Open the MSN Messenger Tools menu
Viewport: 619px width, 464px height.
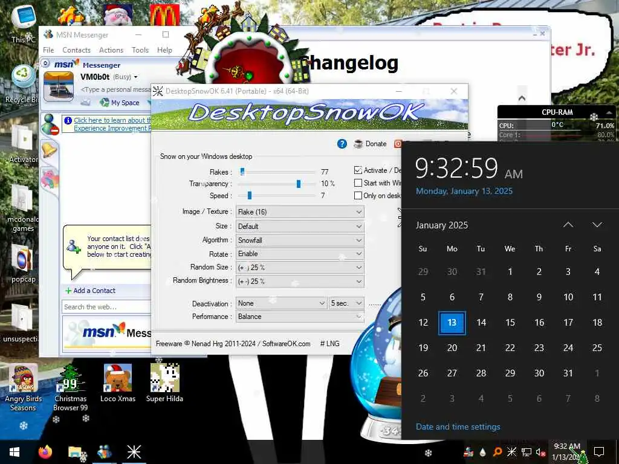click(x=140, y=50)
